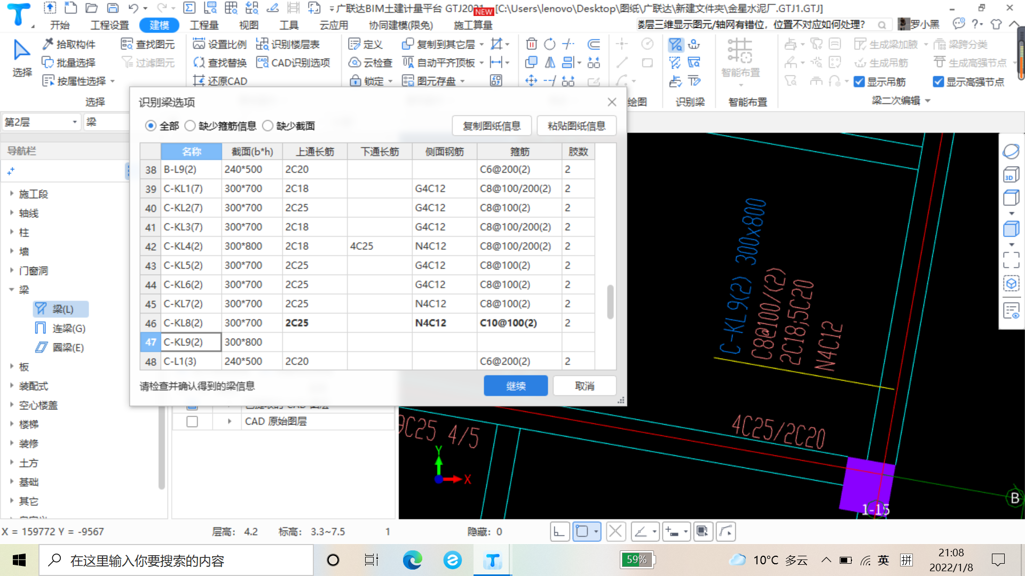Click 查找图元 tool
This screenshot has width=1025, height=576.
[x=148, y=44]
